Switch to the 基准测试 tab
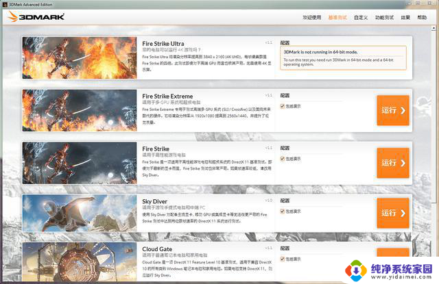This screenshot has height=284, width=439. [337, 17]
